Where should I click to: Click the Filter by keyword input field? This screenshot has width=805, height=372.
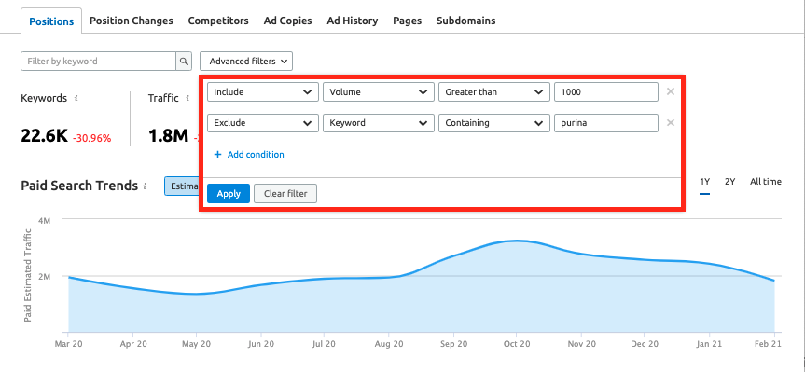(99, 61)
